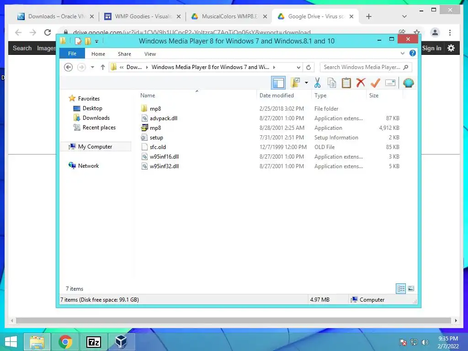This screenshot has height=351, width=468.
Task: Open Chrome profile avatar icon
Action: [435, 32]
